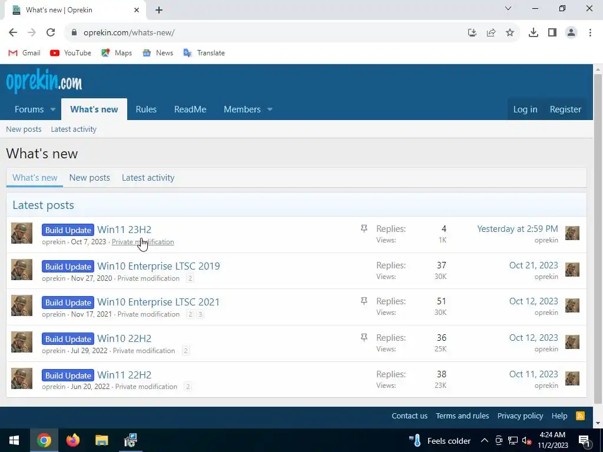Click Yesterday at 2:59 PM timestamp
Viewport: 603px width, 452px height.
pos(517,229)
